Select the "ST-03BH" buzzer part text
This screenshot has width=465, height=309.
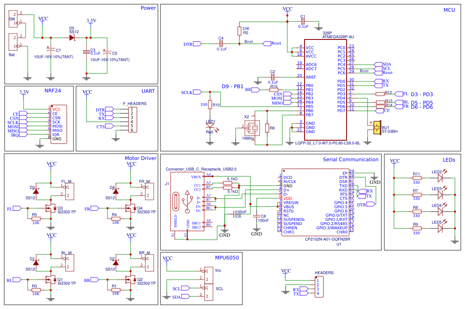[x=389, y=131]
